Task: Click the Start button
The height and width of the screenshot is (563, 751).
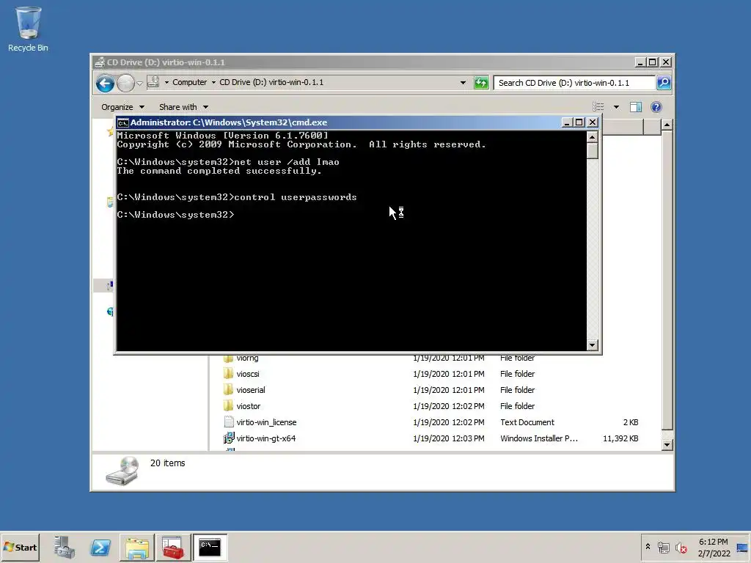Action: (20, 547)
